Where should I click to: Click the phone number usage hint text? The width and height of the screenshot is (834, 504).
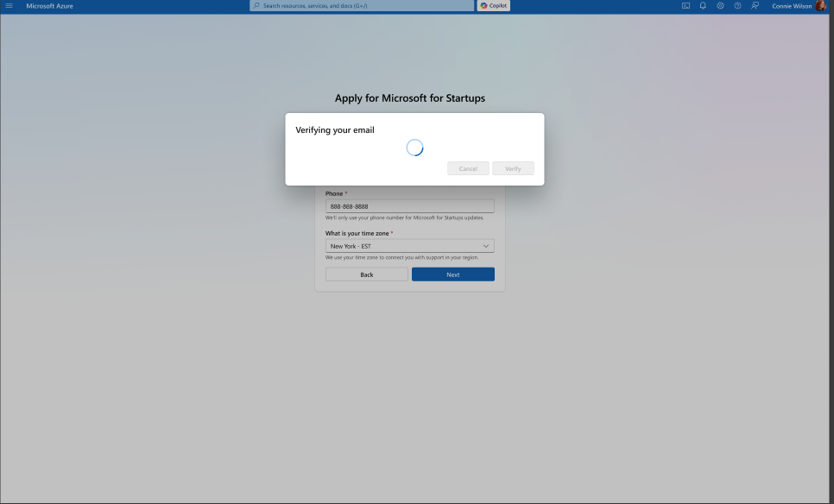(405, 217)
